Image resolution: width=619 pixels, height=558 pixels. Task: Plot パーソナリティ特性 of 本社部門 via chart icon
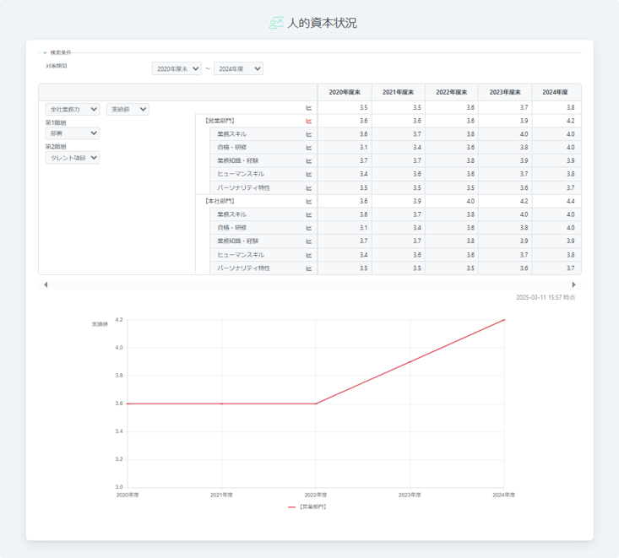point(309,268)
